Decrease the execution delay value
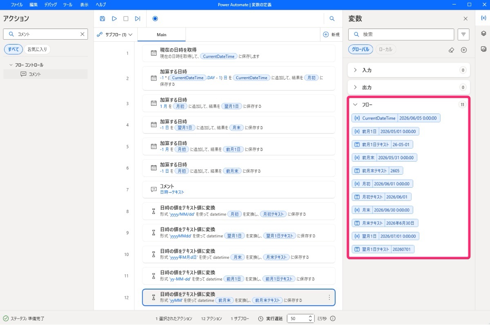The height and width of the screenshot is (325, 490). pyautogui.click(x=310, y=321)
